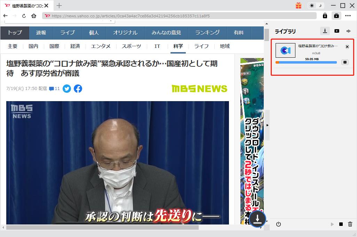Click the m3u8 video thumbnail
Image resolution: width=357 pixels, height=237 pixels.
pos(286,50)
